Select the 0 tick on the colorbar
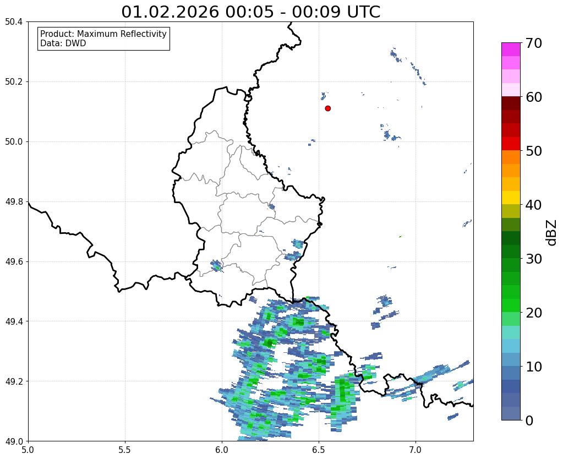Screen dimensions: 563x459 click(x=529, y=420)
